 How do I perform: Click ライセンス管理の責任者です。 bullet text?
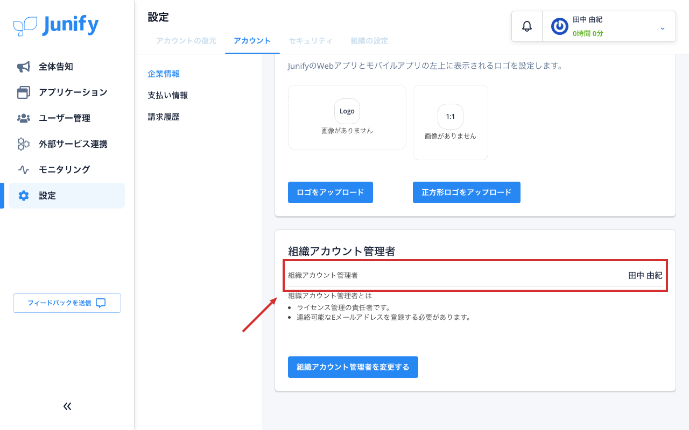point(343,307)
